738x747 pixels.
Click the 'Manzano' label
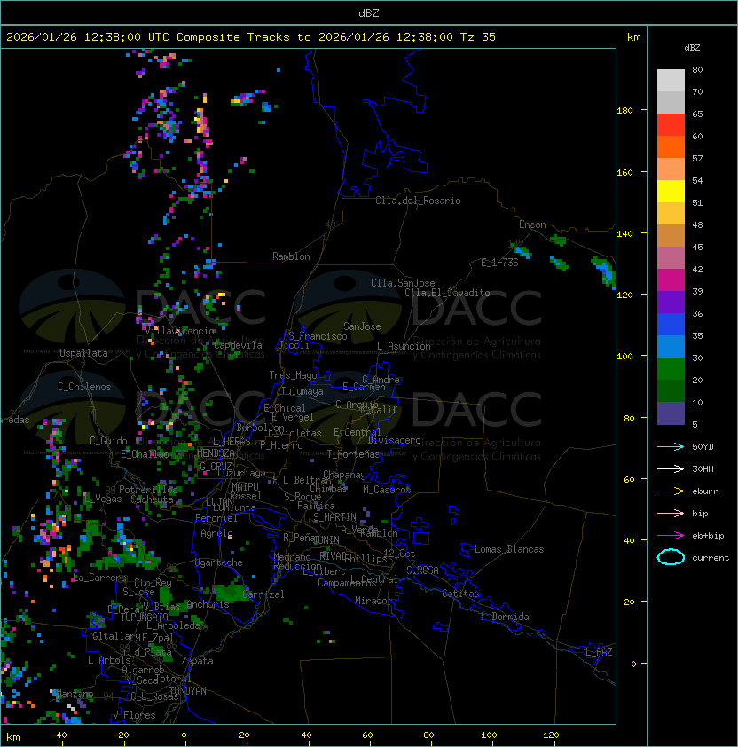click(x=75, y=694)
